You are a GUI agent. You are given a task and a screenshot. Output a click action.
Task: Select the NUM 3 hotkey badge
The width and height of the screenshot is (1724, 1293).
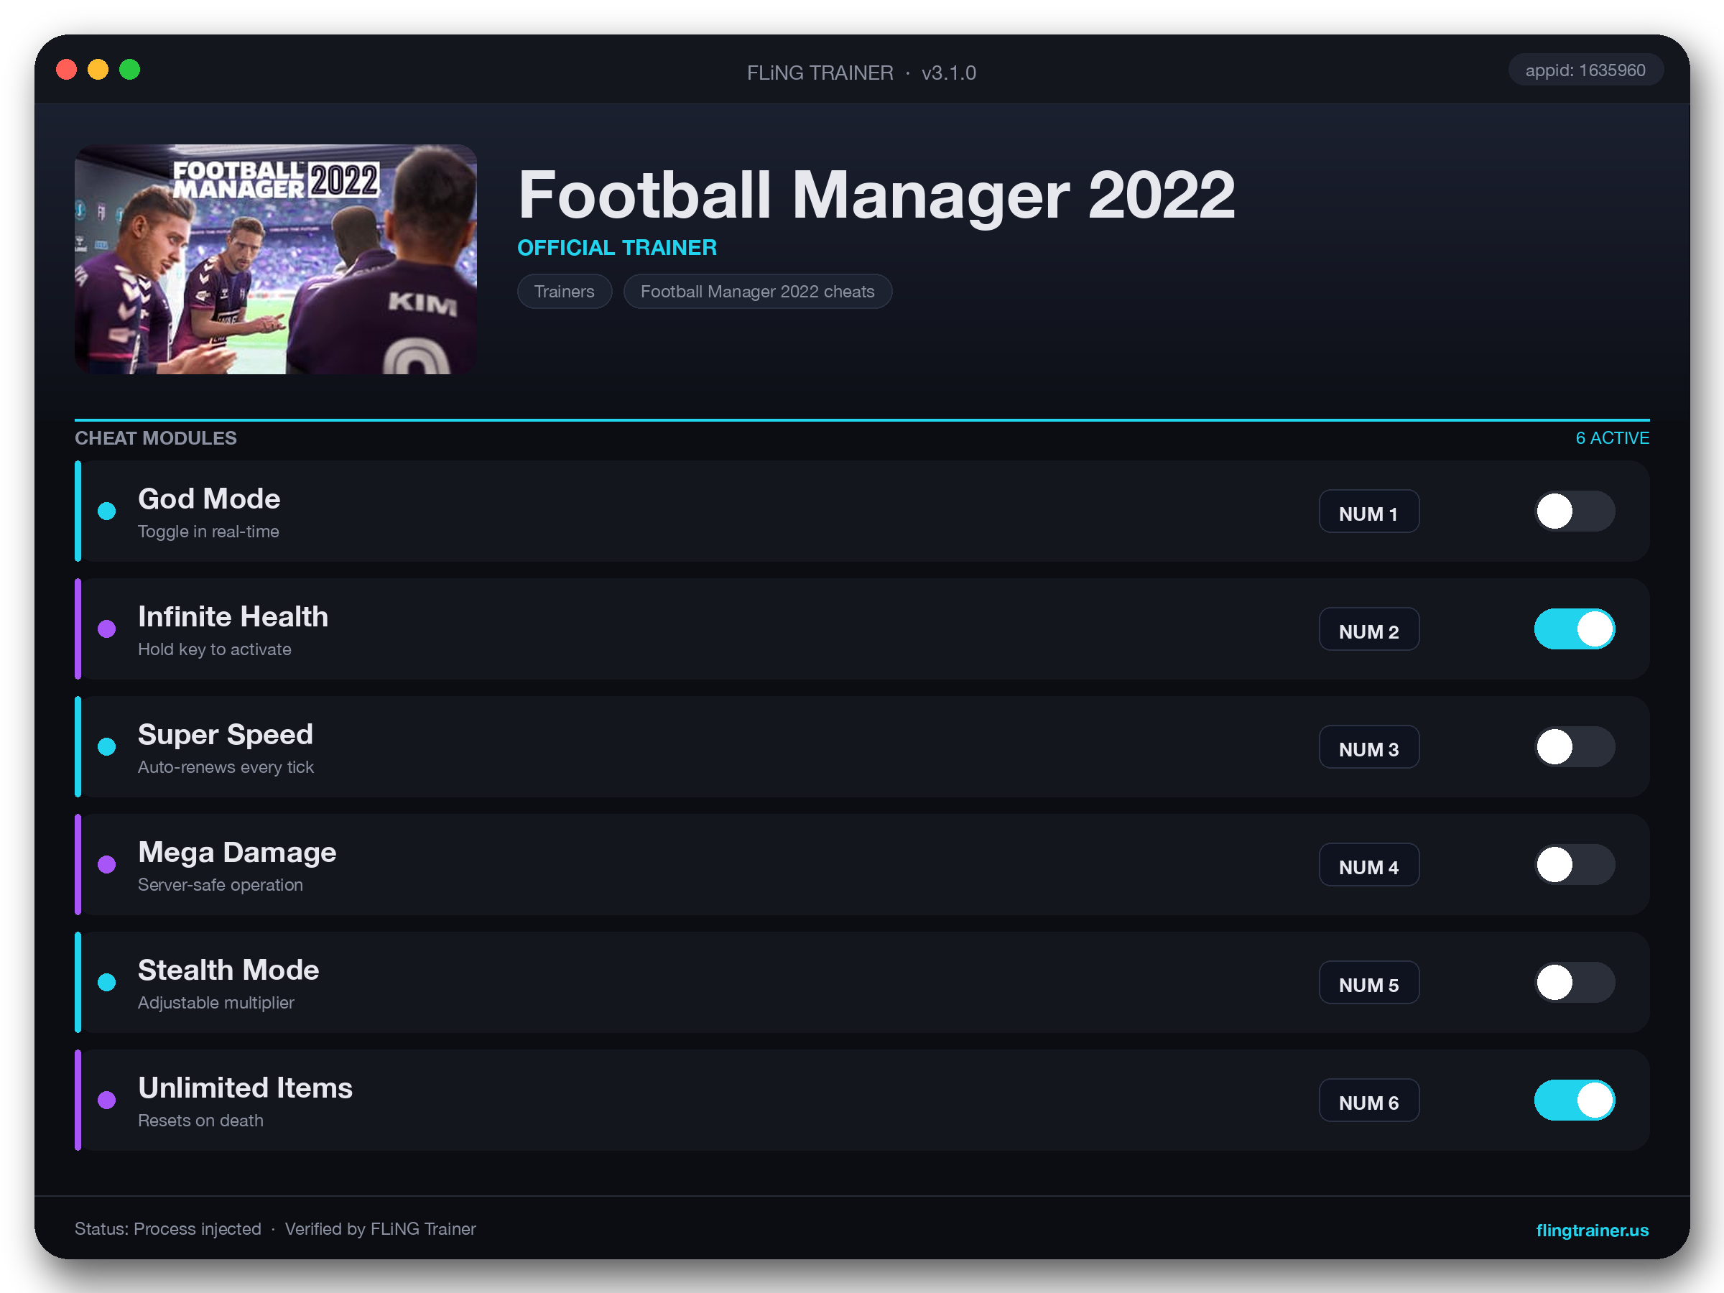[1368, 746]
